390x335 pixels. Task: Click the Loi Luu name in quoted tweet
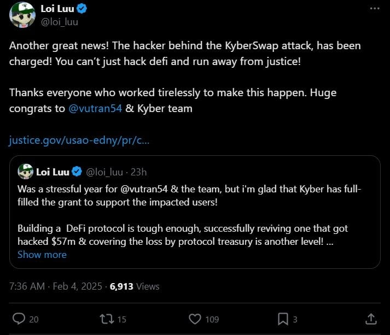(53, 172)
